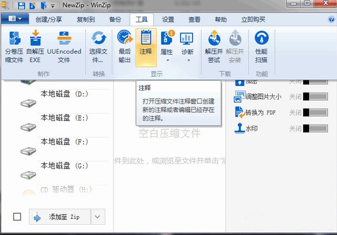
Task: Run 性能扫描 performance scan
Action: [261, 47]
